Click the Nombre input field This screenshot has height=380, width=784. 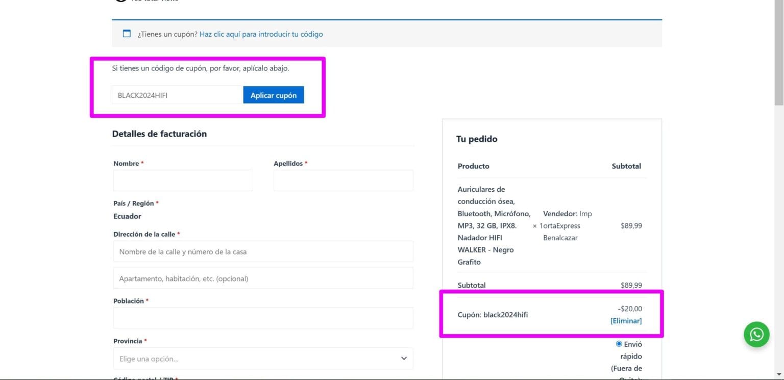pos(183,181)
